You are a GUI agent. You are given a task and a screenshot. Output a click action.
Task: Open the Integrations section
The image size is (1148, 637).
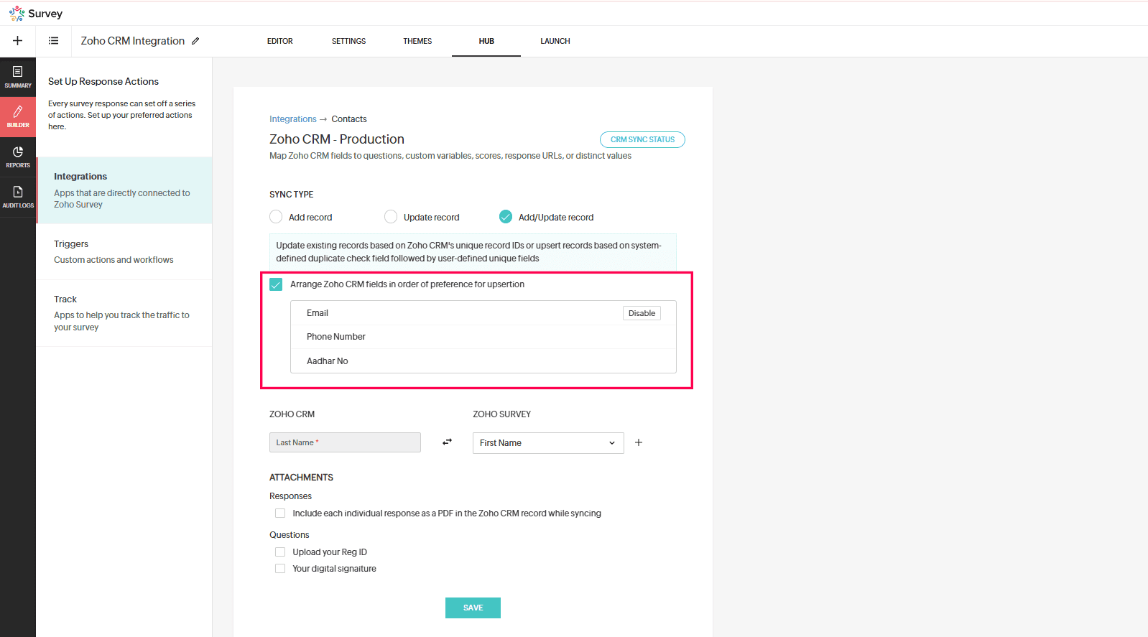point(124,190)
